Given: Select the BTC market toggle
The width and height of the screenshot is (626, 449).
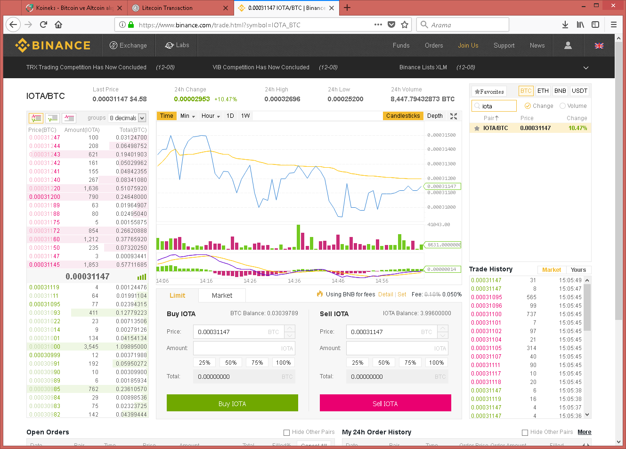Looking at the screenshot, I should coord(526,91).
